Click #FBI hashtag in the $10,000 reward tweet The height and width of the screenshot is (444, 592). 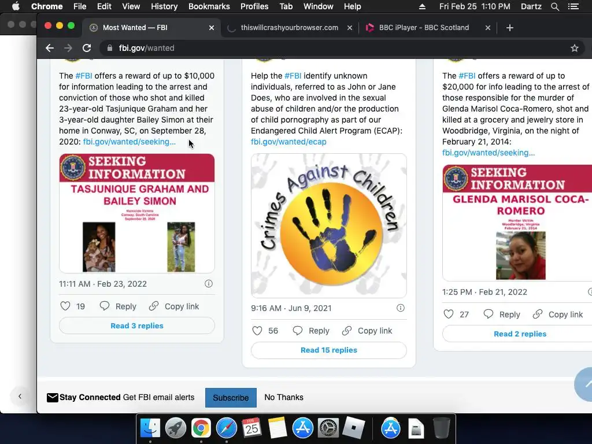[x=84, y=76]
